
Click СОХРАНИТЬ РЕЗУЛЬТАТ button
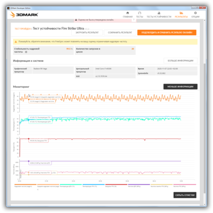pyautogui.click(x=120, y=32)
